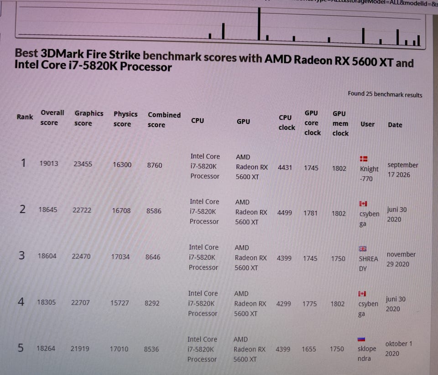The height and width of the screenshot is (375, 438).
Task: Open csybenga's profile in the rank 2 row
Action: coord(369,219)
